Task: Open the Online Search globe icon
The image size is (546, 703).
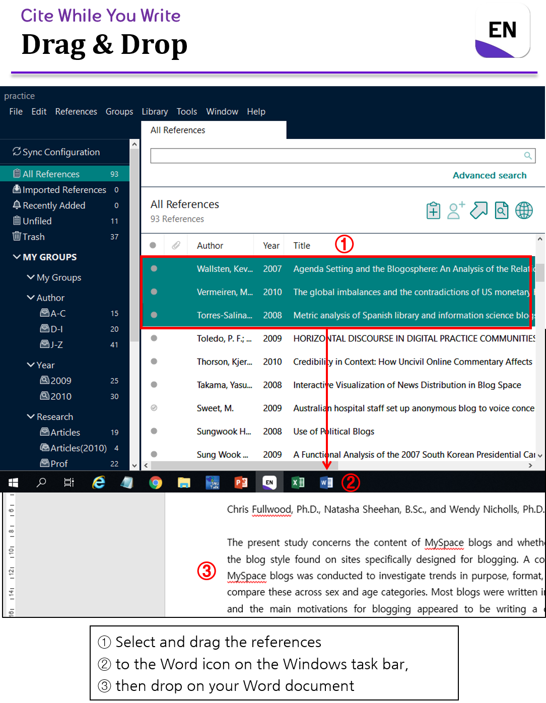Action: (524, 210)
